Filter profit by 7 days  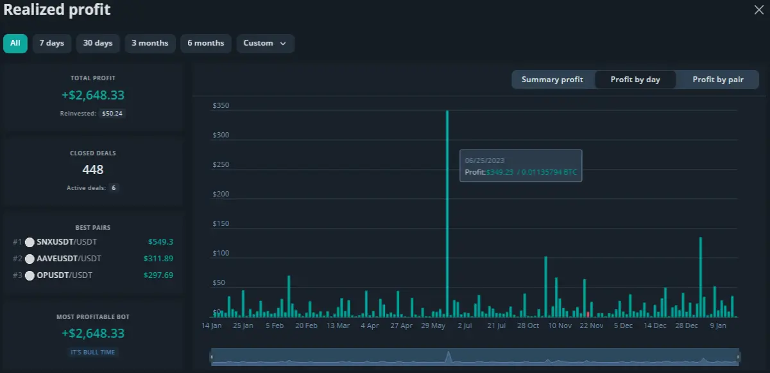coord(52,43)
